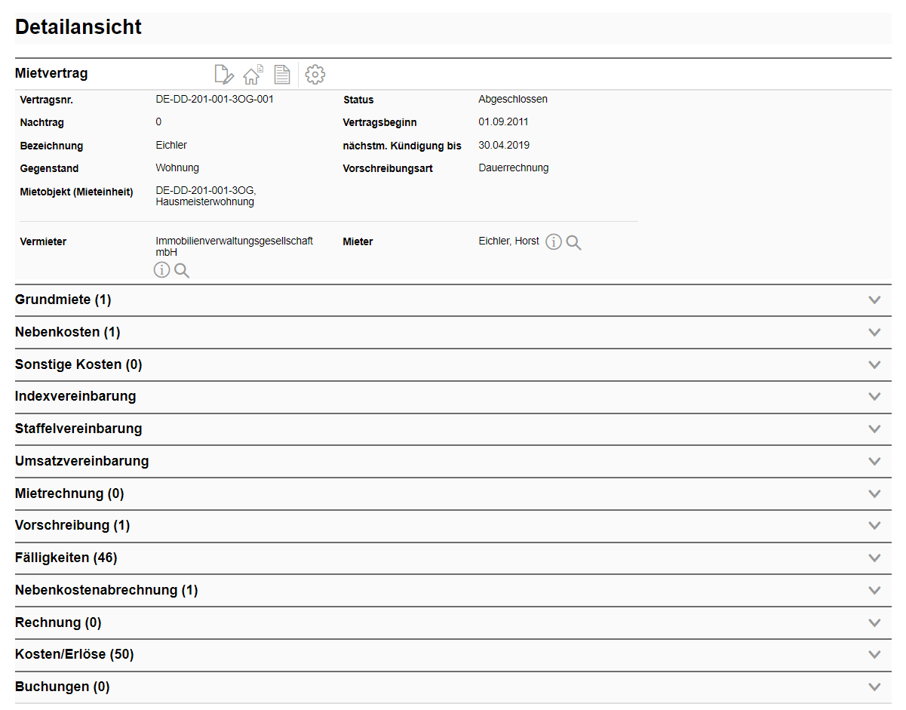Expand the Nebenkostenabrechnung (1) section
Viewport: 906px width, 710px height.
[x=874, y=591]
